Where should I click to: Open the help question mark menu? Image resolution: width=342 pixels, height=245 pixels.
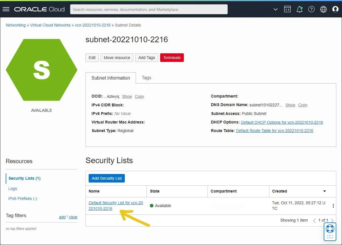pyautogui.click(x=312, y=9)
